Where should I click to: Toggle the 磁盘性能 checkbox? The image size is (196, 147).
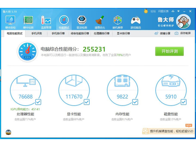[x=183, y=102]
